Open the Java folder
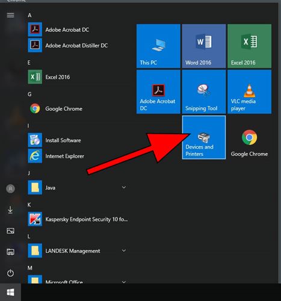The width and height of the screenshot is (281, 301). [78, 188]
